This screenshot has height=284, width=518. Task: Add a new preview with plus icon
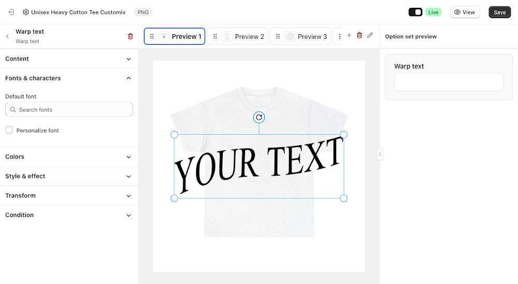point(349,35)
